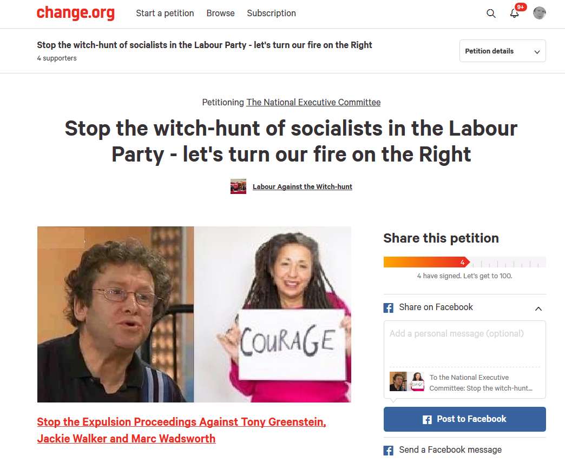The width and height of the screenshot is (565, 463).
Task: Open The National Executive Committee link
Action: coord(313,102)
